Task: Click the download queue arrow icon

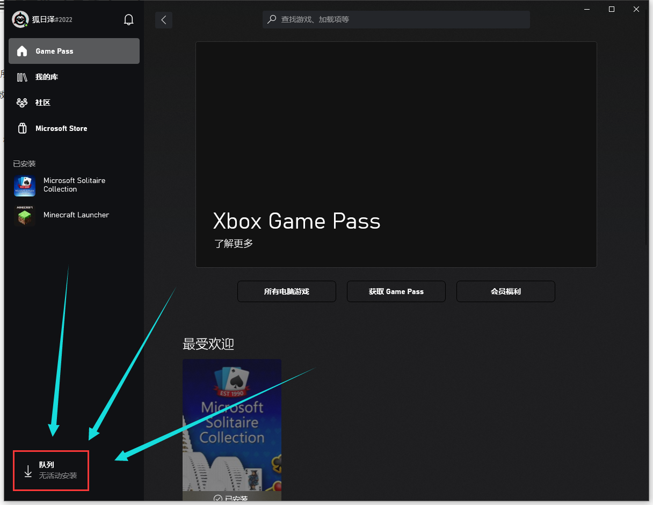Action: pyautogui.click(x=28, y=471)
